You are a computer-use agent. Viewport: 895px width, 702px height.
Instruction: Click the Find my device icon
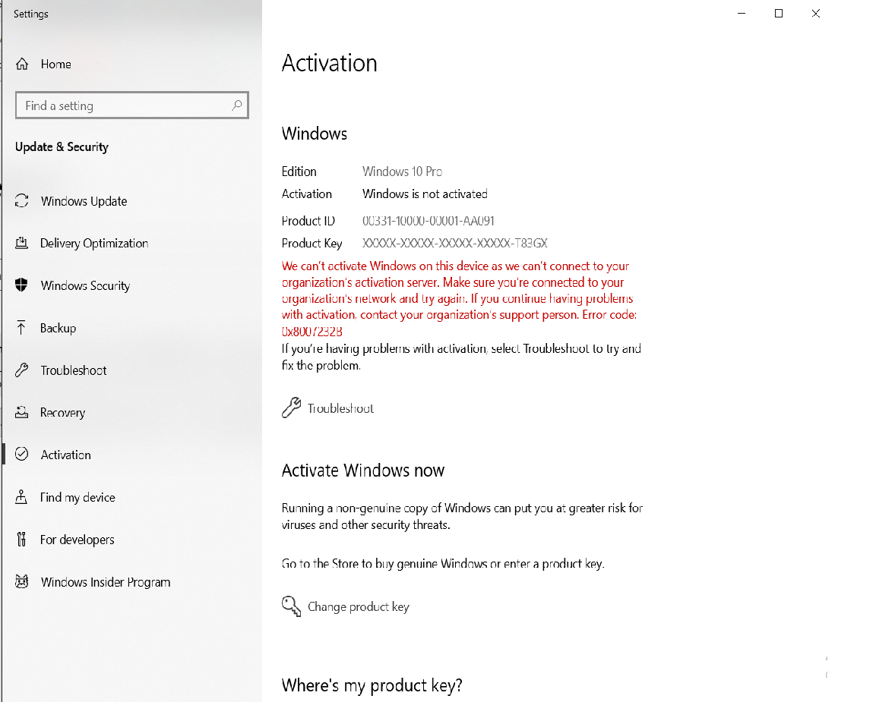coord(21,496)
